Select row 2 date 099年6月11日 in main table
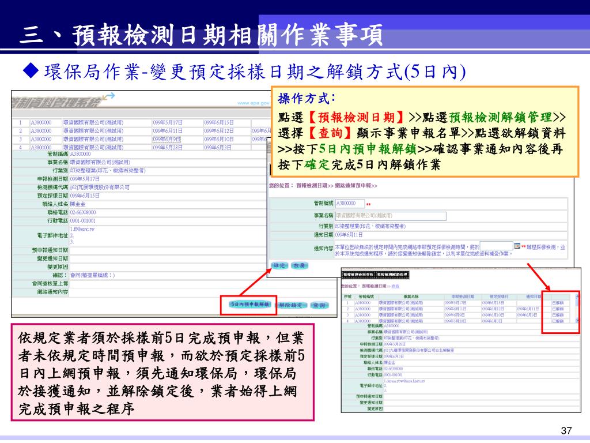The image size is (590, 443). click(168, 131)
